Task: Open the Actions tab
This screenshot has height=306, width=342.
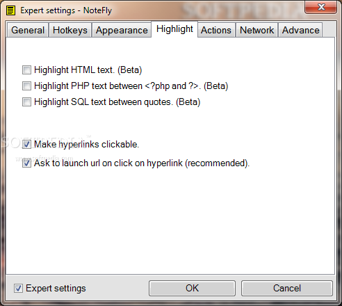Action: click(x=216, y=30)
